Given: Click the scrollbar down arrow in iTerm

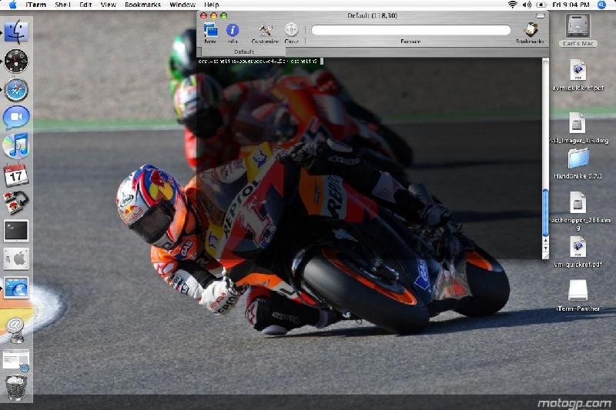Looking at the screenshot, I should coord(545,248).
